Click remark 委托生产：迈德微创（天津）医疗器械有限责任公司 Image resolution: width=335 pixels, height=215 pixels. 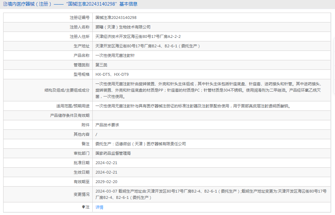pyautogui.click(x=141, y=144)
